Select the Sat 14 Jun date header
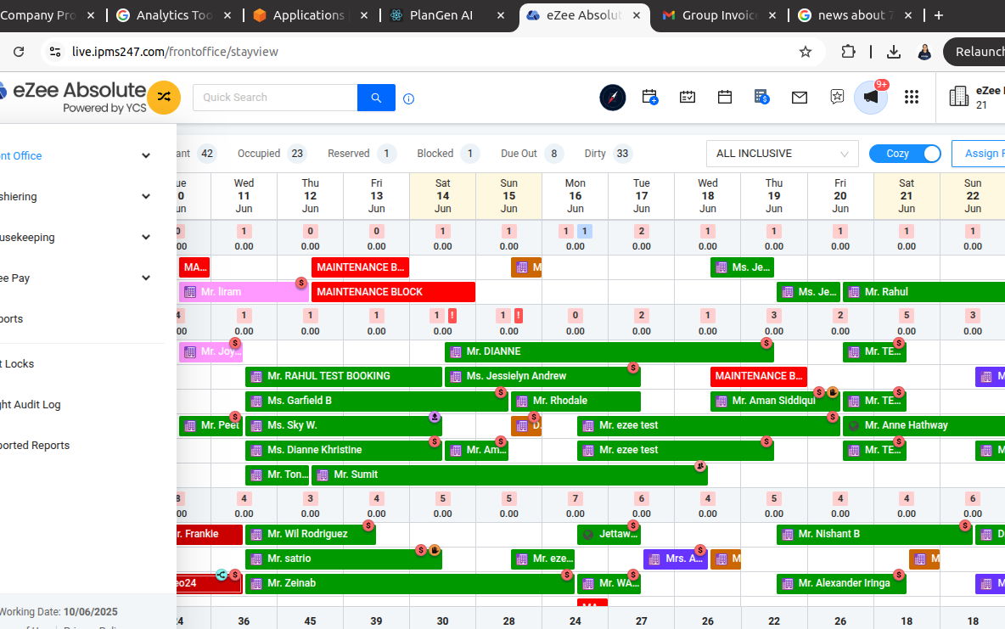Screen dimensions: 1005x629 point(442,195)
